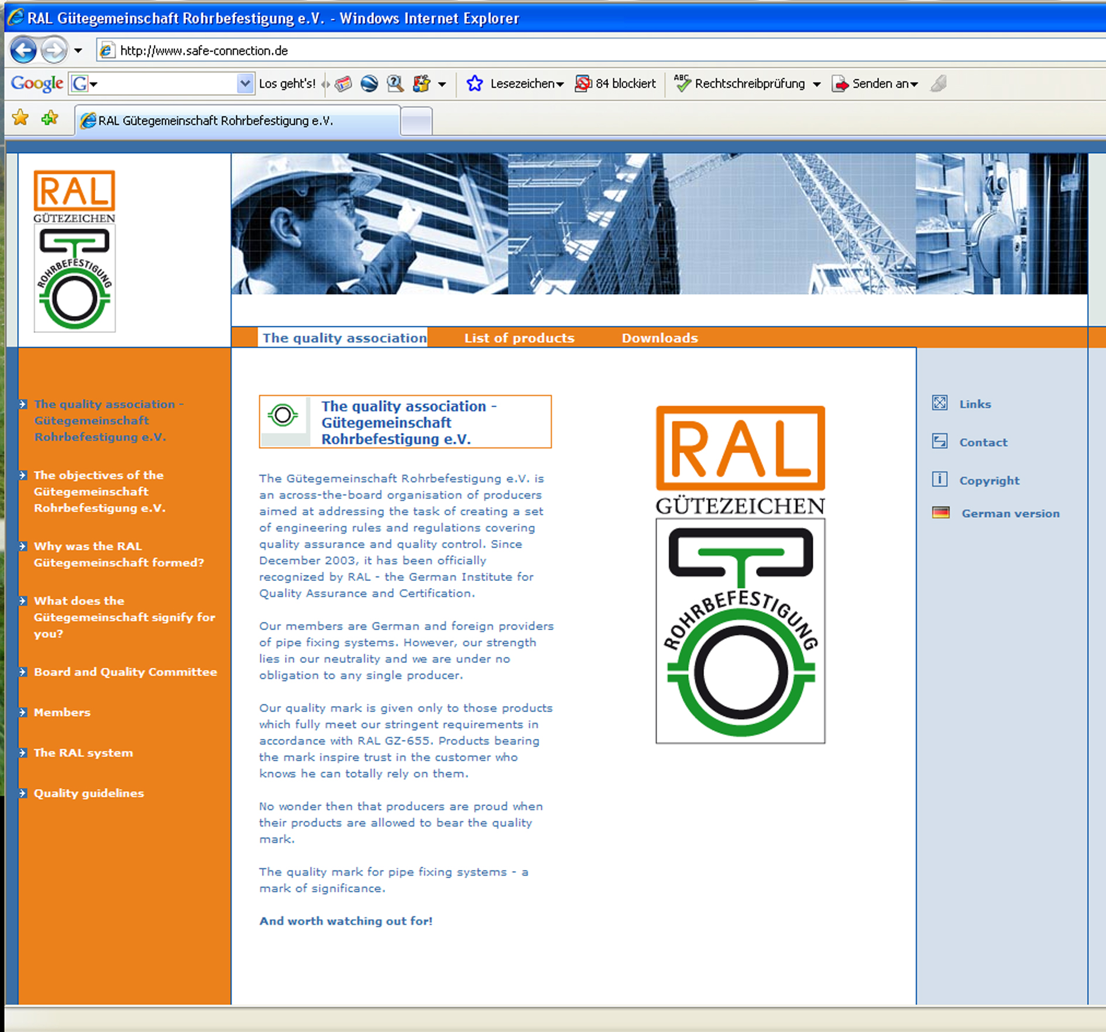Screen dimensions: 1106x1032
Task: Click the Add to Favorites star-plus icon
Action: coord(50,118)
